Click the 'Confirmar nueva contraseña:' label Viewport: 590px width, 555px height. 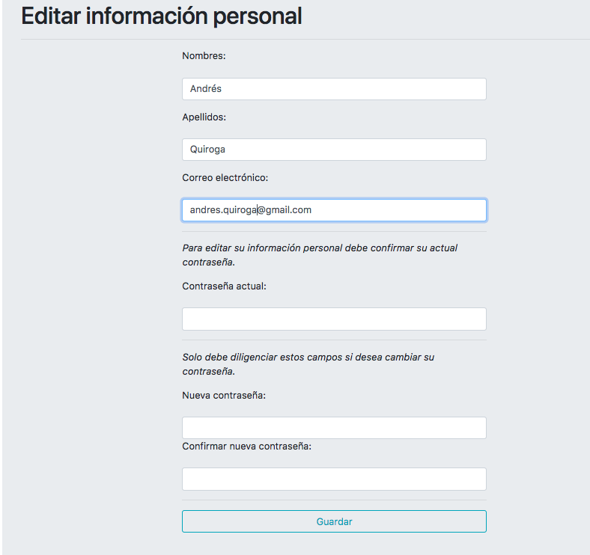click(x=247, y=447)
